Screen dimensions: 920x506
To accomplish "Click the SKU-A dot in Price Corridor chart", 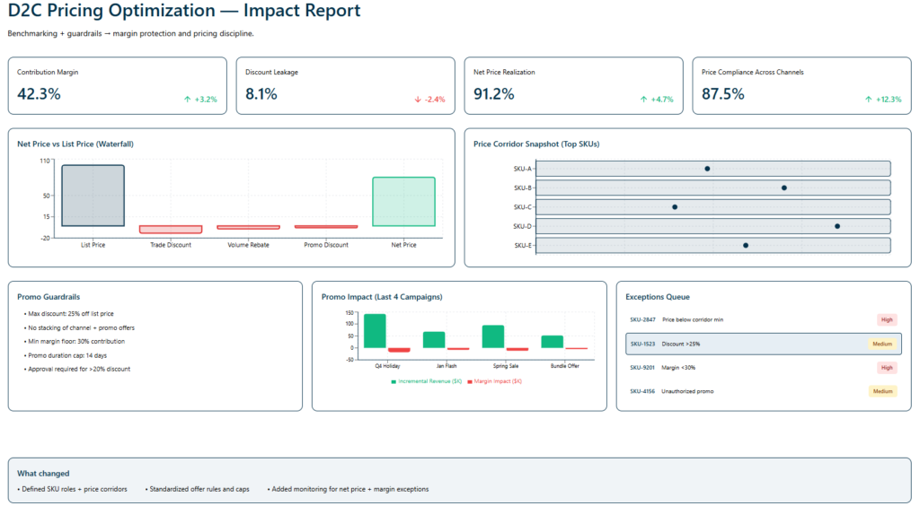I will (x=707, y=169).
